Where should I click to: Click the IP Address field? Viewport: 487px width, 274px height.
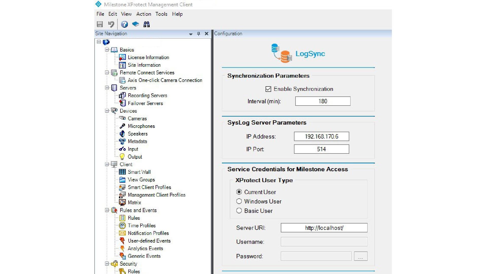[x=321, y=136]
